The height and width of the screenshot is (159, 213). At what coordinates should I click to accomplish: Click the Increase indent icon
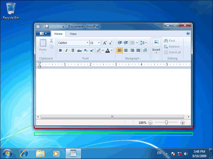pos(126,43)
